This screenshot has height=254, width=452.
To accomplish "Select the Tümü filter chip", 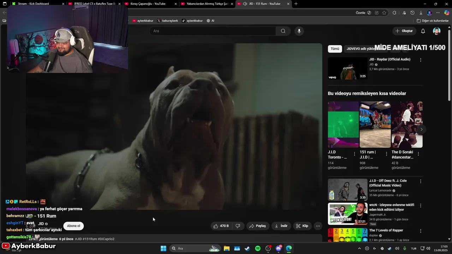I will pyautogui.click(x=335, y=49).
